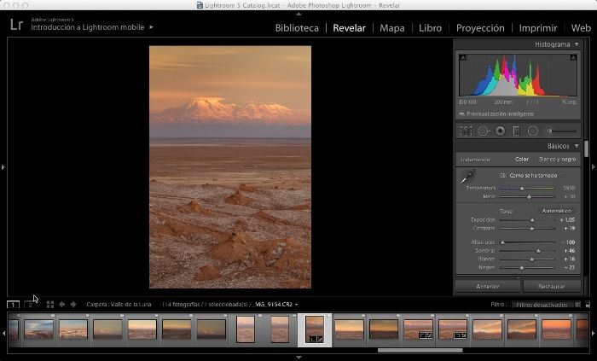Click the Adjustment Brush size slider track
This screenshot has height=361, width=597.
(x=565, y=131)
